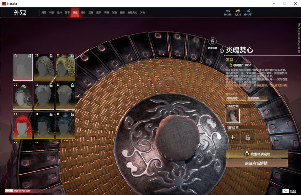
Task: Go to the 展示 tab
Action: pos(99,12)
